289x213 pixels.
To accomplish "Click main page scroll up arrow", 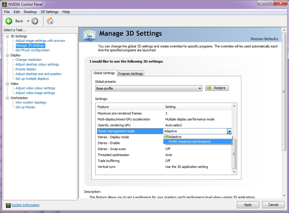I will [x=284, y=30].
